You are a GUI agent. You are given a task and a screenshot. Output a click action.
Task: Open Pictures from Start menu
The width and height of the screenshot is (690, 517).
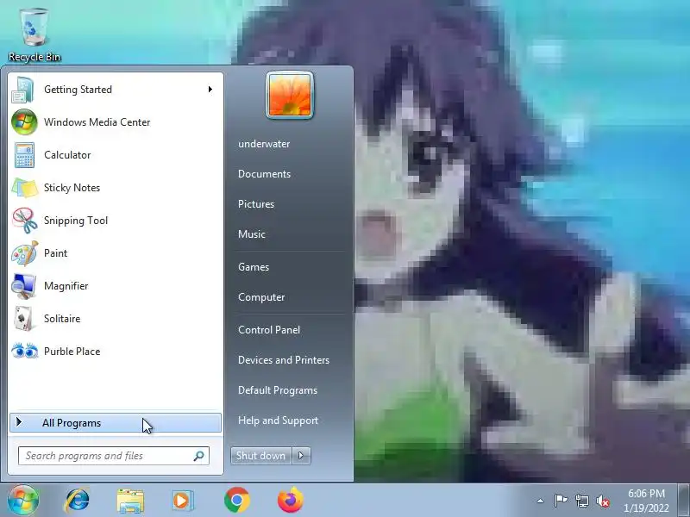[x=256, y=204]
